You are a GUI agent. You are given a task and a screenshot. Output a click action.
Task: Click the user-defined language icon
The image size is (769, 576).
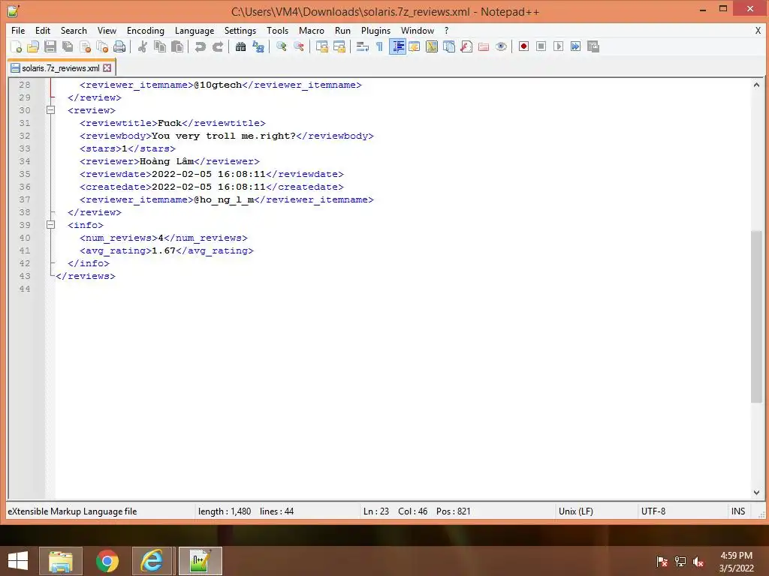click(x=415, y=46)
